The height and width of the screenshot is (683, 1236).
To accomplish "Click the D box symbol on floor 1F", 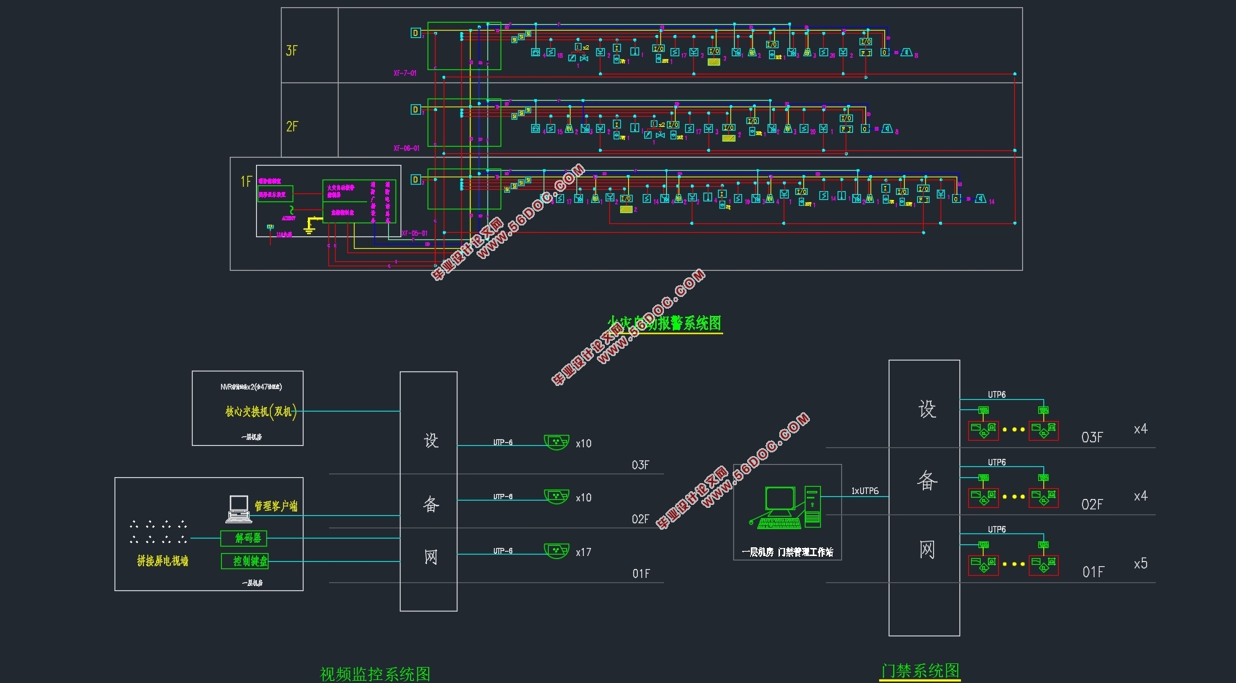I will click(415, 180).
